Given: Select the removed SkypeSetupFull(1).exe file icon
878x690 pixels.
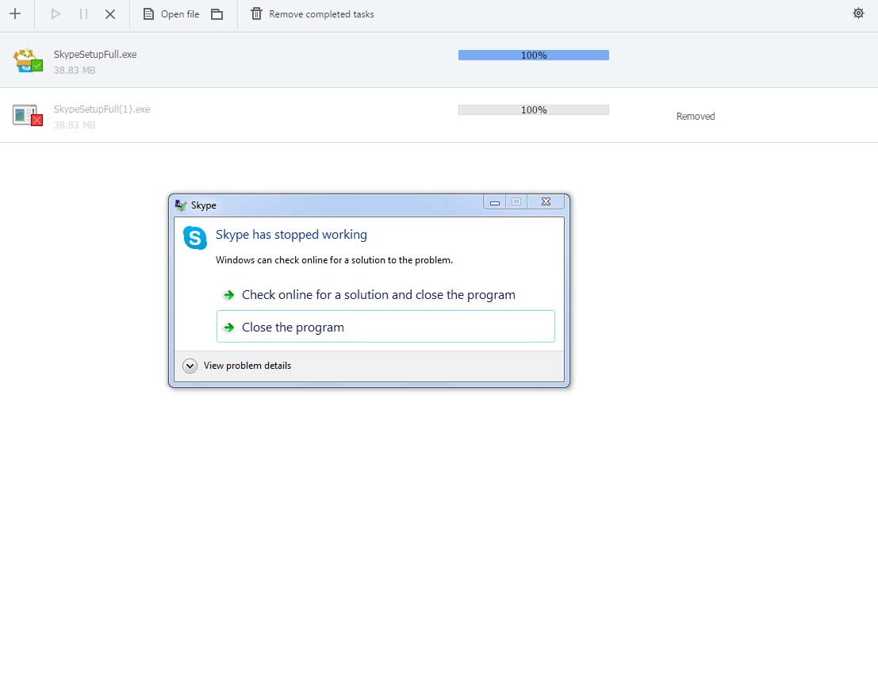Looking at the screenshot, I should click(x=28, y=115).
